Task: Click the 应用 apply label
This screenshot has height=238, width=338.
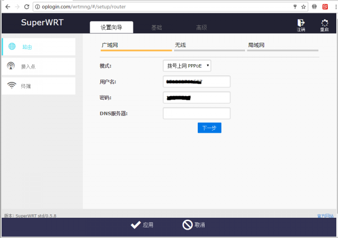Action: point(148,225)
